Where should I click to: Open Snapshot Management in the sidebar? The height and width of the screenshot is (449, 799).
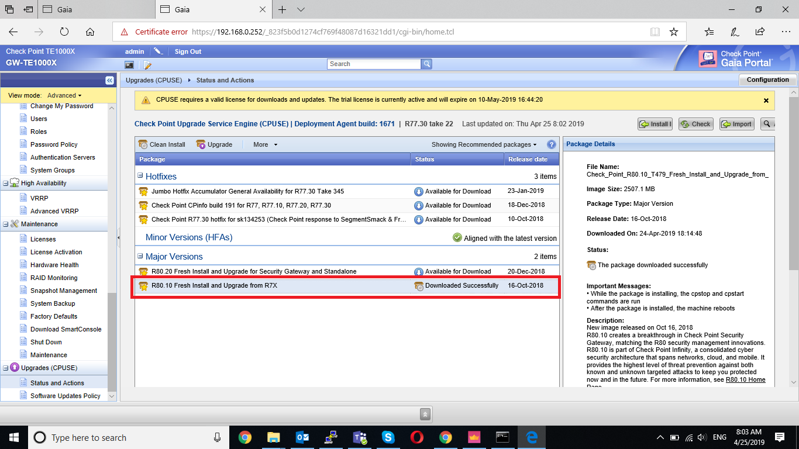64,291
